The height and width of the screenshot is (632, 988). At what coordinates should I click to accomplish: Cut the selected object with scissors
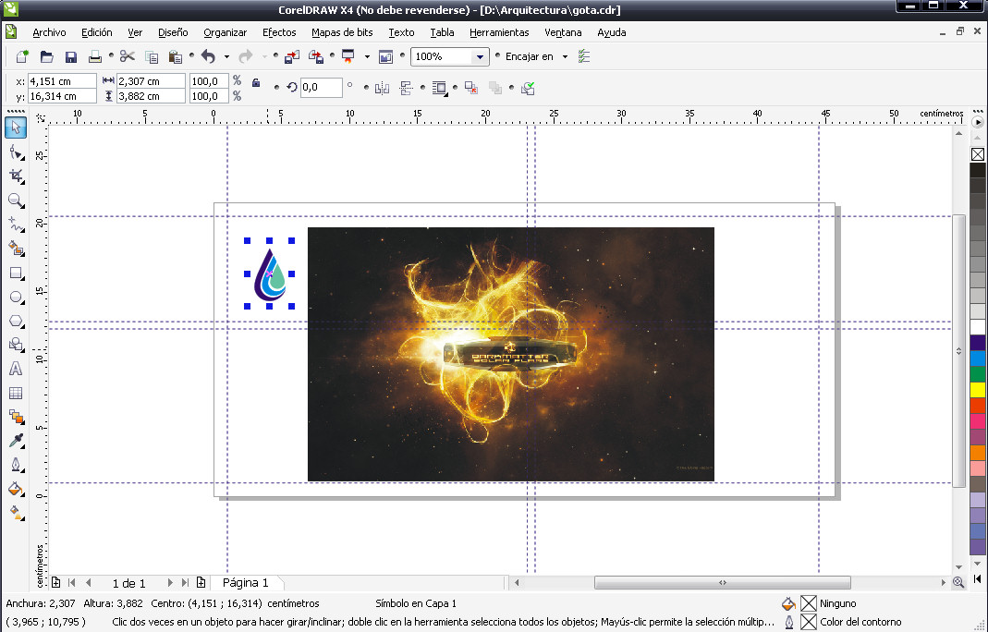(128, 56)
